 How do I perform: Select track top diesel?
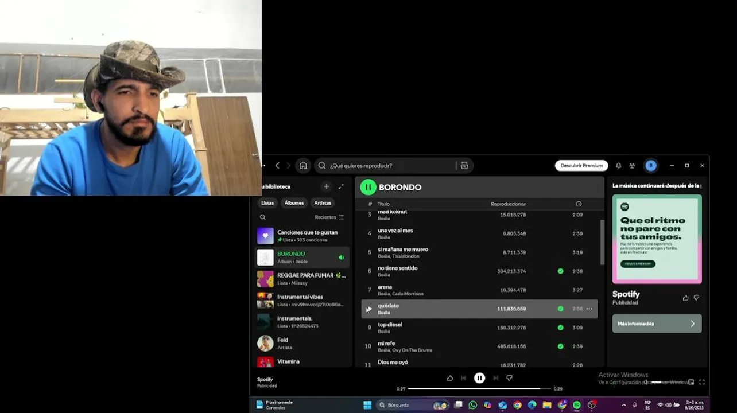479,328
